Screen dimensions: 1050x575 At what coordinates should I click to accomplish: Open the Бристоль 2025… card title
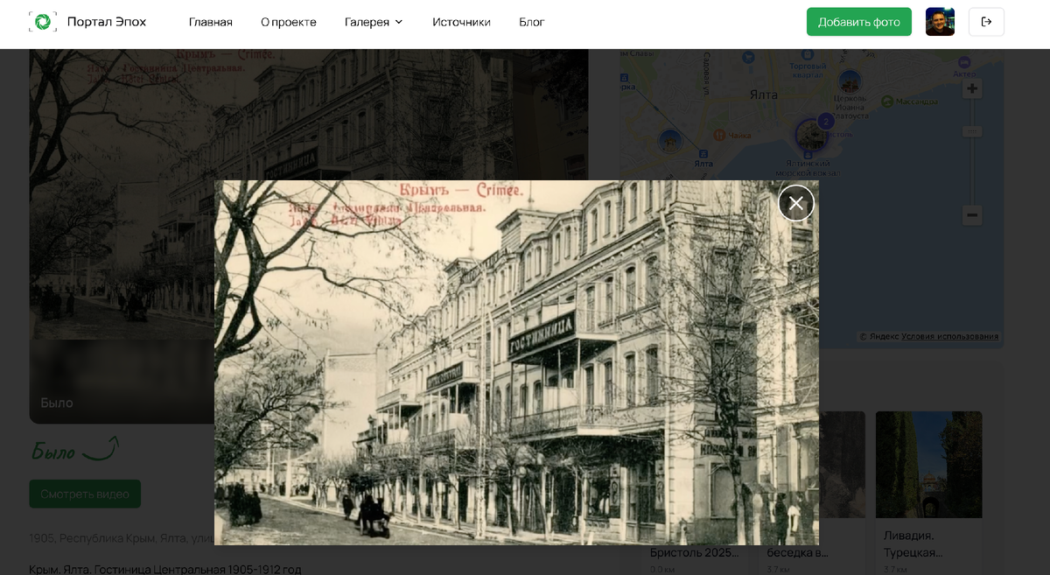(694, 552)
